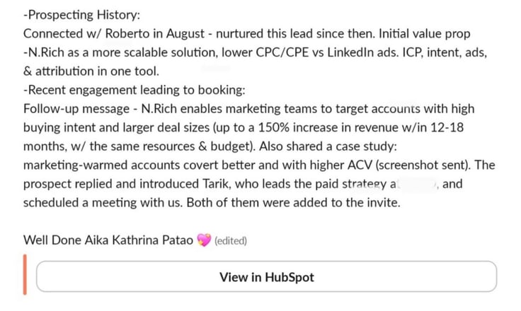Click the "Follow-up message" phrase
The width and height of the screenshot is (521, 311).
tap(76, 109)
